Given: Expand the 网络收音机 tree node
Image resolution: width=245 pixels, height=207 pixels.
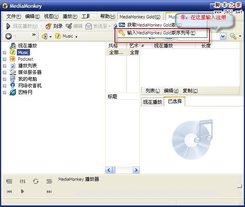Looking at the screenshot, I should [5, 86].
